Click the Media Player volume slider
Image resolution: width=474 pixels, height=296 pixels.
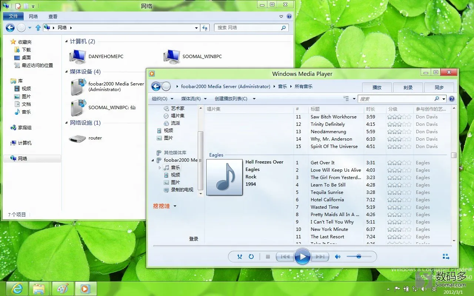pos(359,256)
